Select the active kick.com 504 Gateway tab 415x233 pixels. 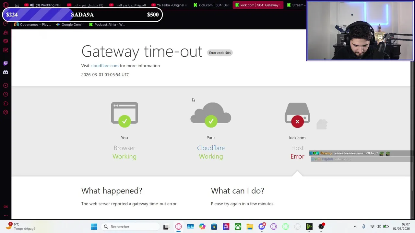point(258,5)
